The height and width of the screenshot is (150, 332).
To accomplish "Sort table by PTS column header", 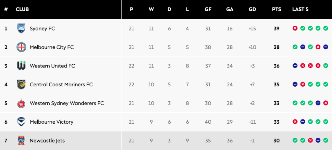I will pyautogui.click(x=277, y=9).
